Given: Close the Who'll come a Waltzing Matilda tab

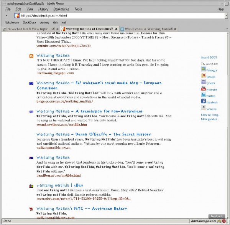Looking at the screenshot, I should [175, 29].
